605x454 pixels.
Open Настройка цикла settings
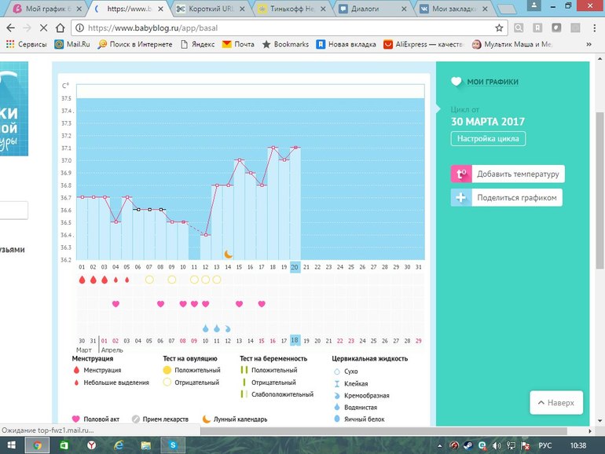(x=488, y=139)
